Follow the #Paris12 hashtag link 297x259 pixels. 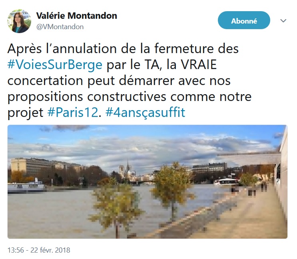coord(73,113)
